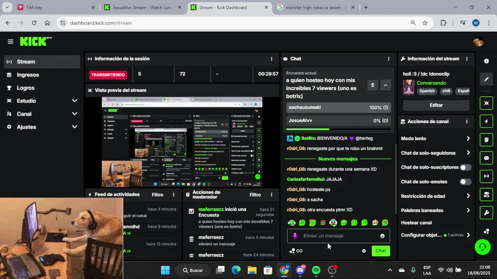The image size is (497, 279).
Task: Switch to JosueAlvv Stream browser tab
Action: click(143, 7)
